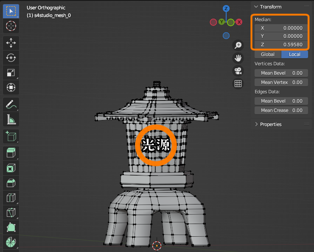Select the Select Box tool

coord(11,11)
